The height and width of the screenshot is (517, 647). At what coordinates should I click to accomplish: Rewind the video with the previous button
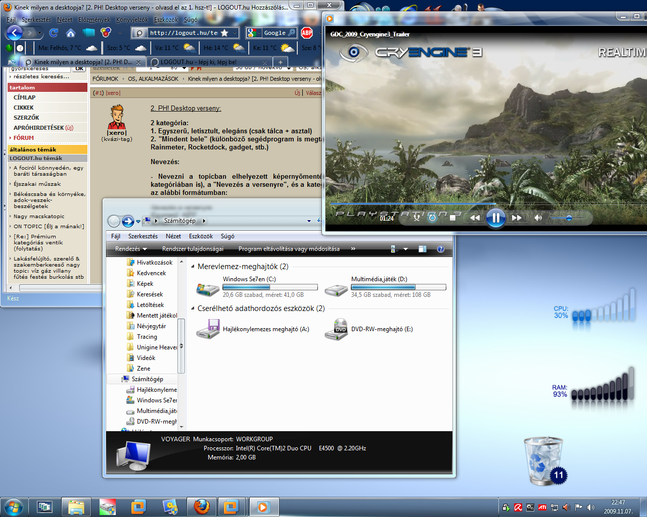point(475,218)
